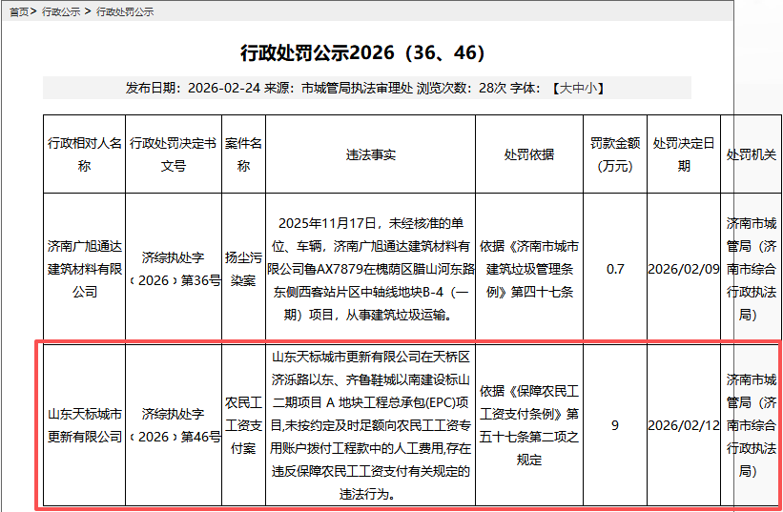Viewport: 783px width, 512px height.
Task: Go to the 行政公示 breadcrumb page
Action: point(60,11)
